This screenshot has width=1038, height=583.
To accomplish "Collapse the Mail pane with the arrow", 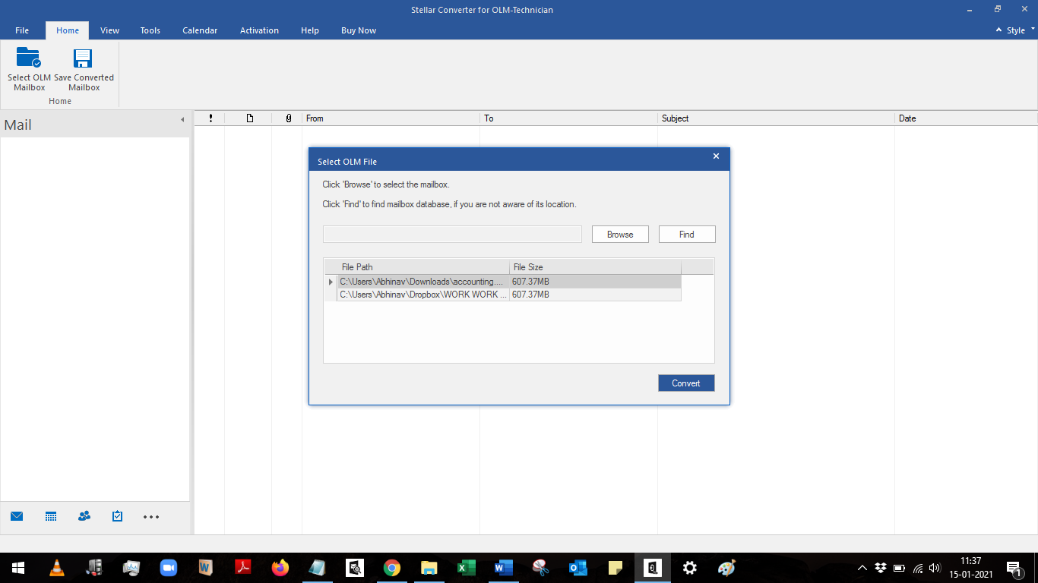I will click(x=182, y=120).
